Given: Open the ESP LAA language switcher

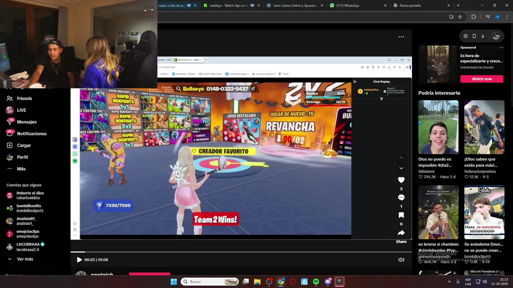Looking at the screenshot, I should (468, 282).
